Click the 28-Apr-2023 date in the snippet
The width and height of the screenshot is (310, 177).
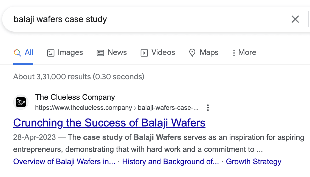coord(34,137)
